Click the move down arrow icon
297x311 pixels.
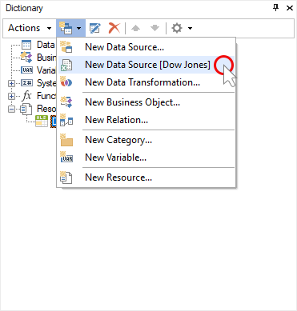click(x=155, y=28)
